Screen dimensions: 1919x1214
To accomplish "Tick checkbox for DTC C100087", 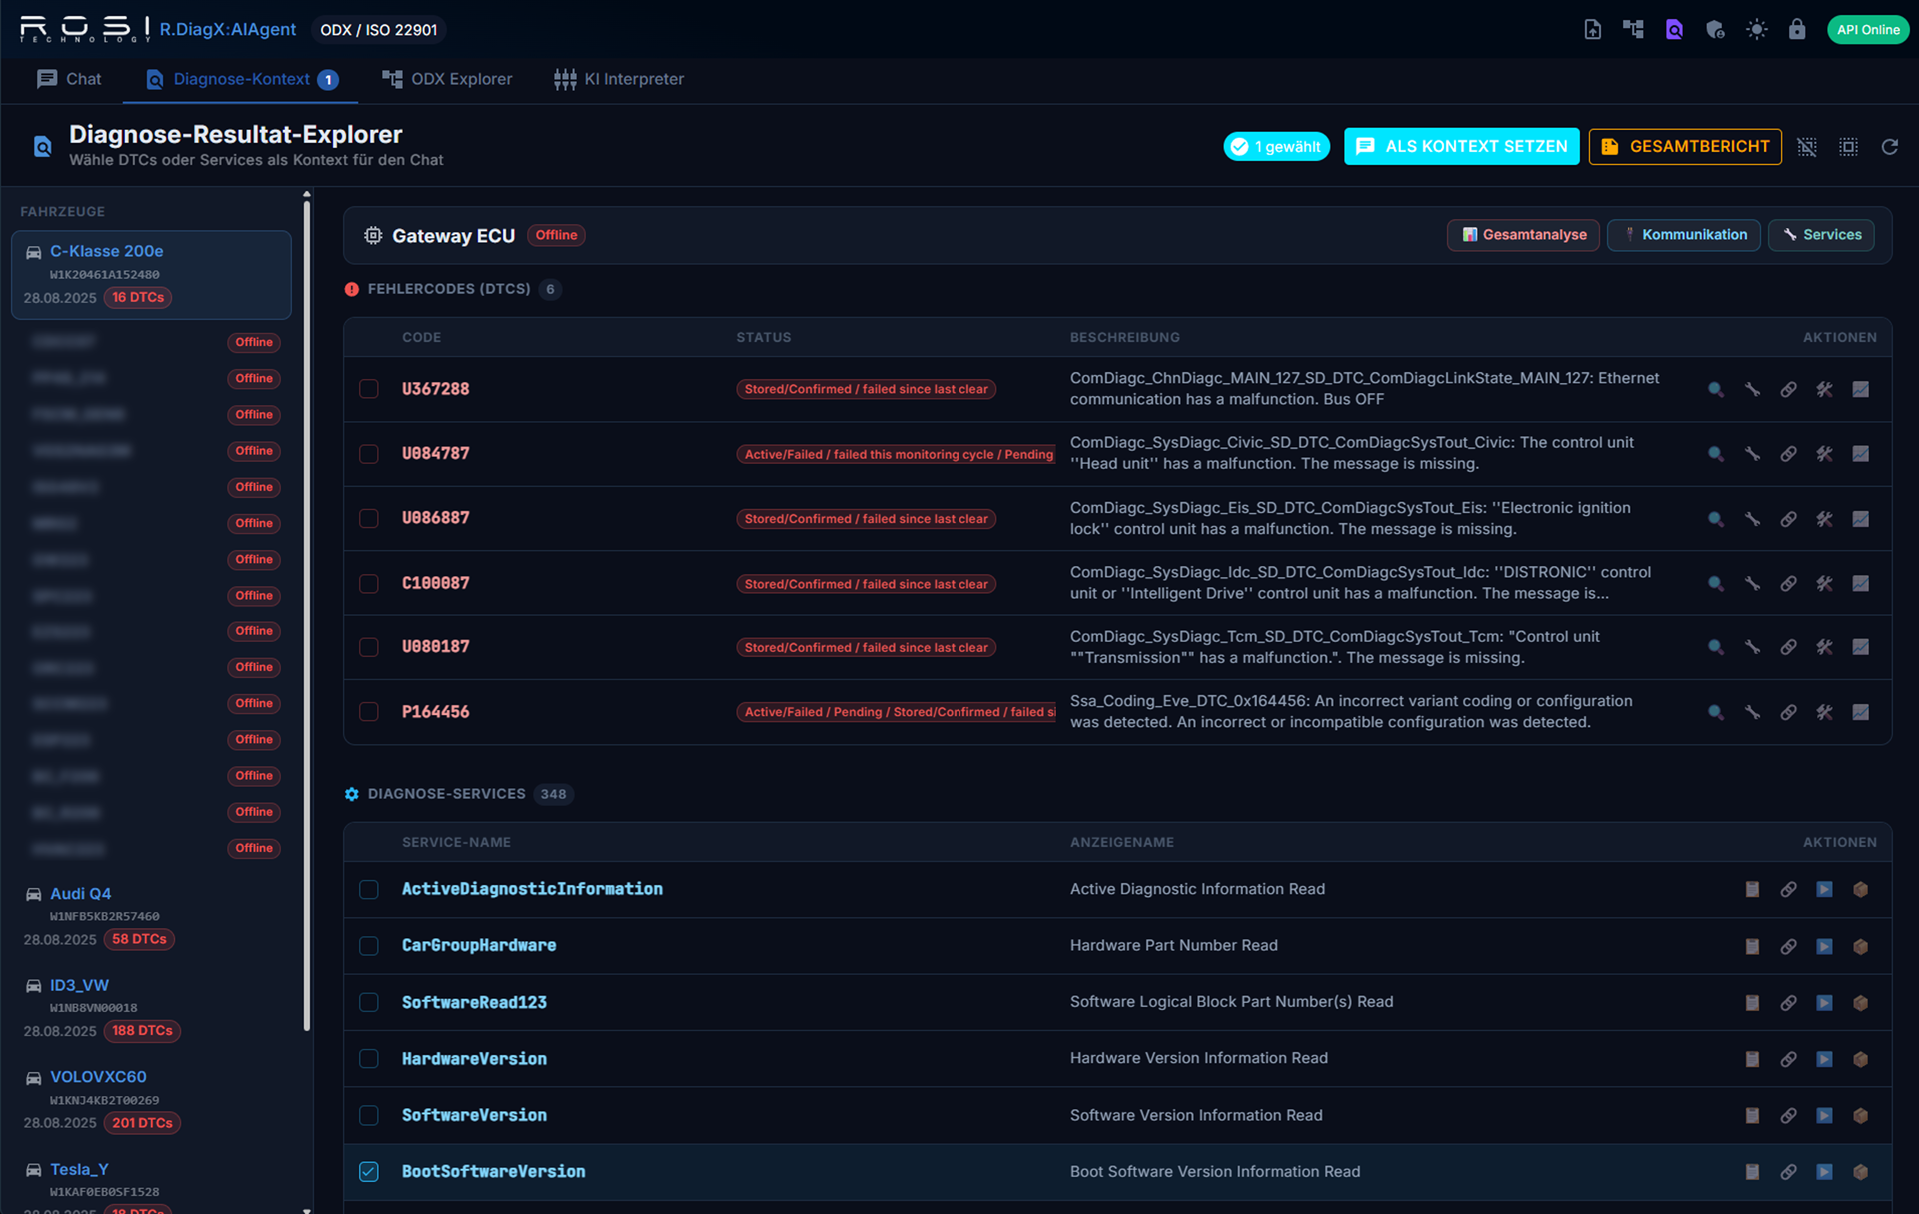I will (x=369, y=584).
